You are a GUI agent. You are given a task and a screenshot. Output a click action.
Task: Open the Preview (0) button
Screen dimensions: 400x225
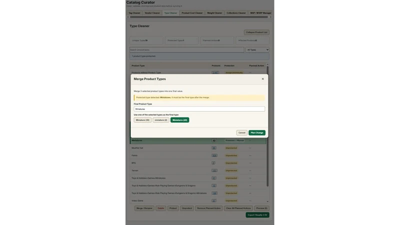[x=261, y=208]
